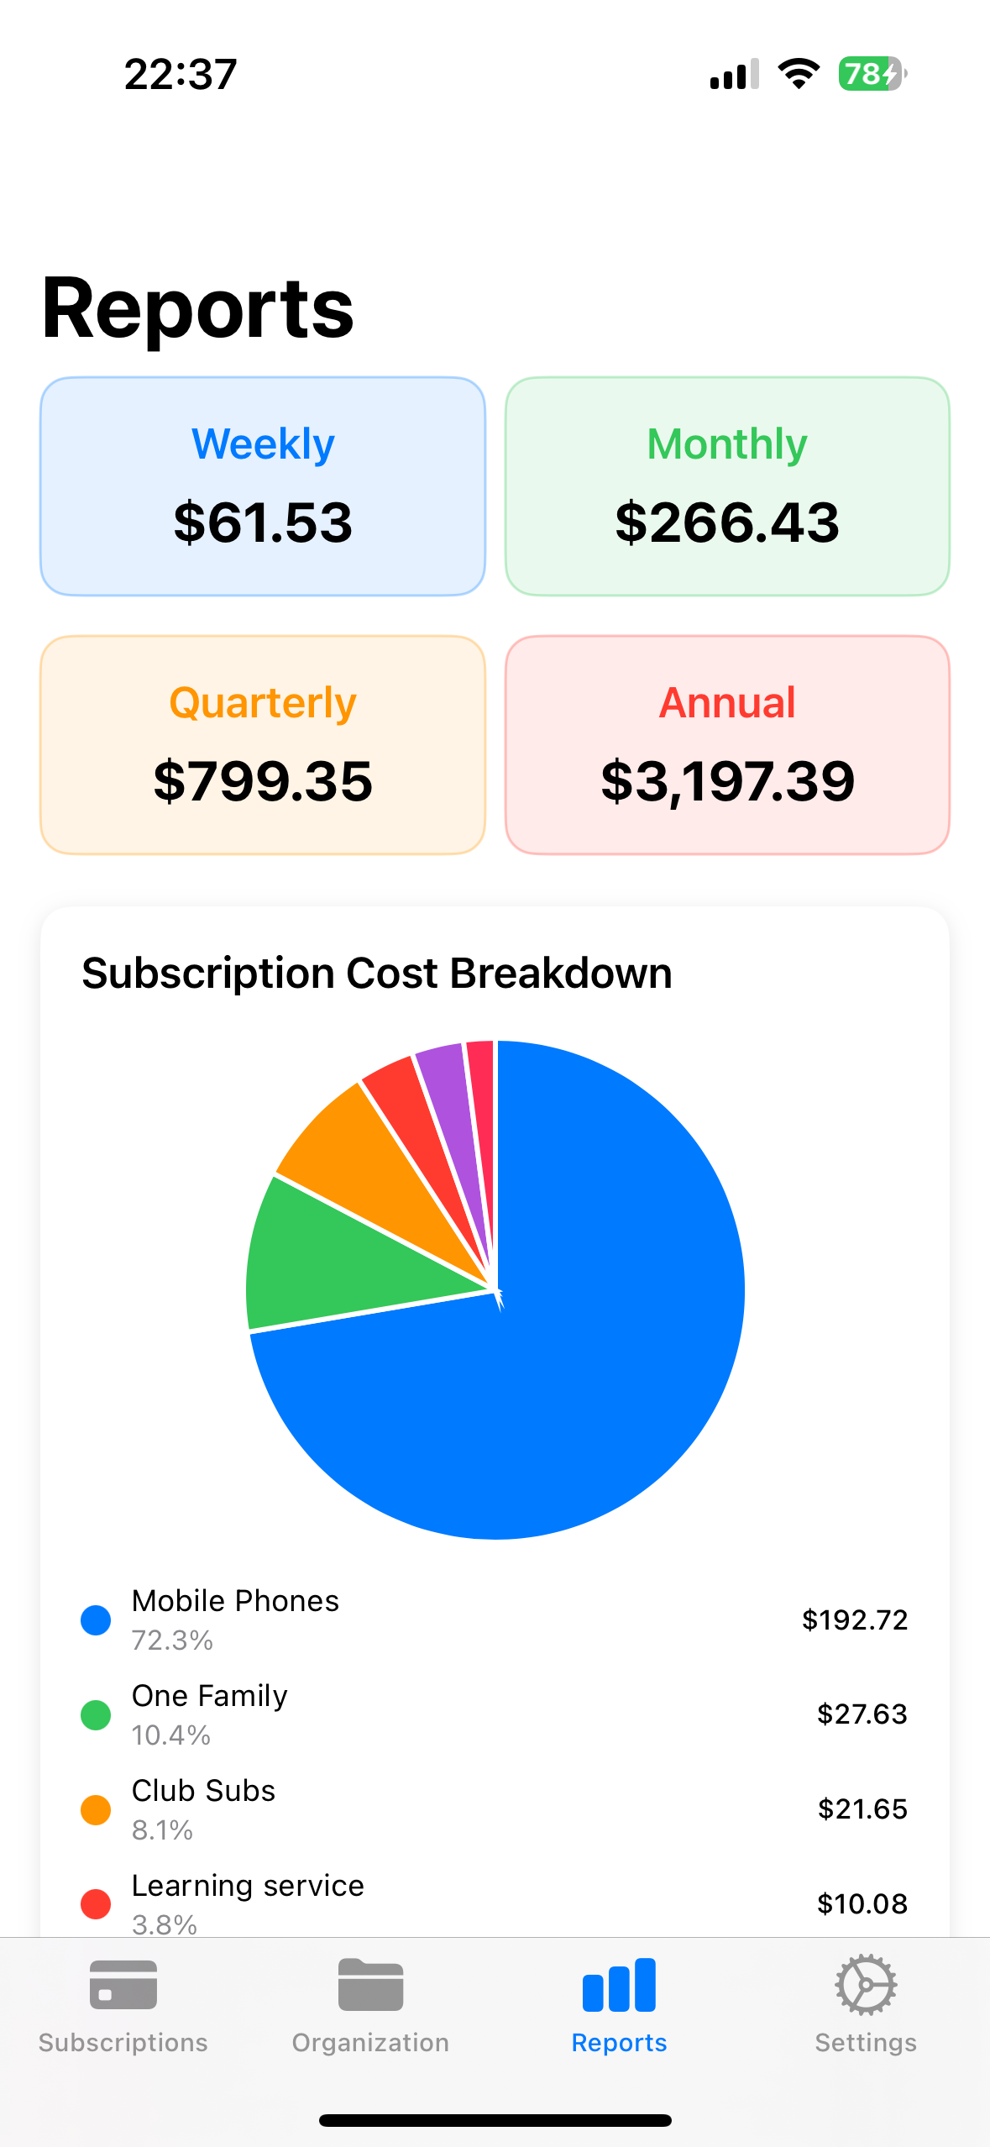Open the Quarterly $799.35 summary card
The height and width of the screenshot is (2147, 990).
click(263, 745)
